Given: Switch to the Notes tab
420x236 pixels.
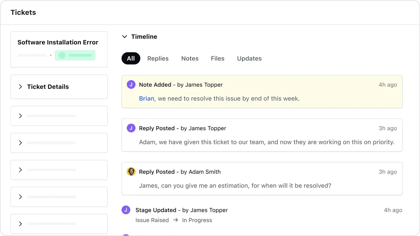Looking at the screenshot, I should click(190, 58).
